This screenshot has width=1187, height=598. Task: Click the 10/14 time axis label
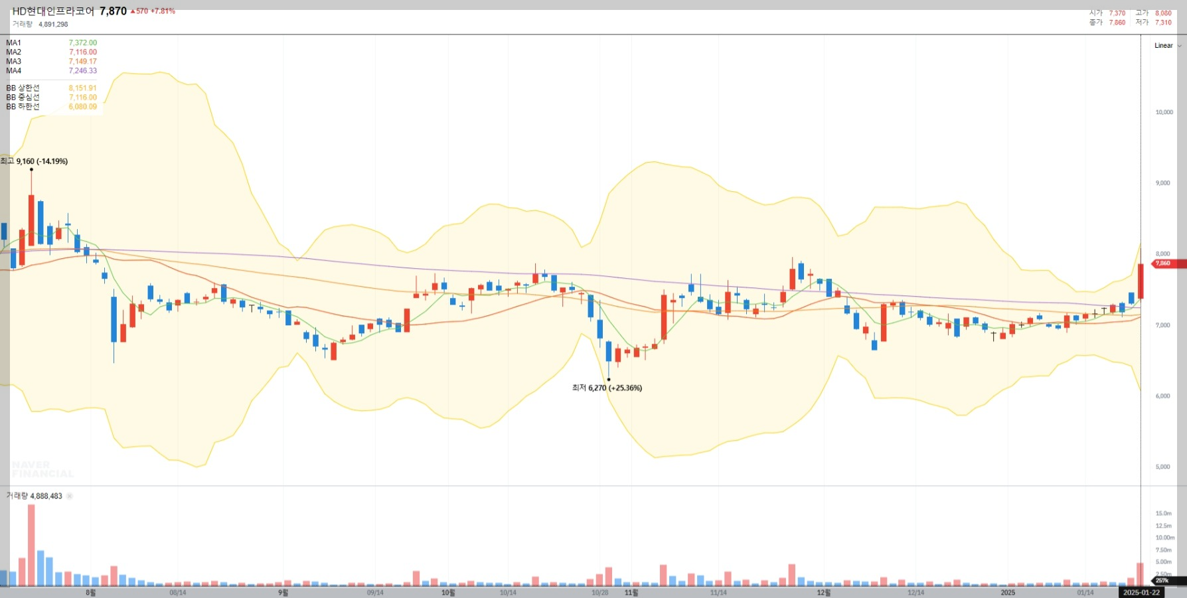point(508,593)
